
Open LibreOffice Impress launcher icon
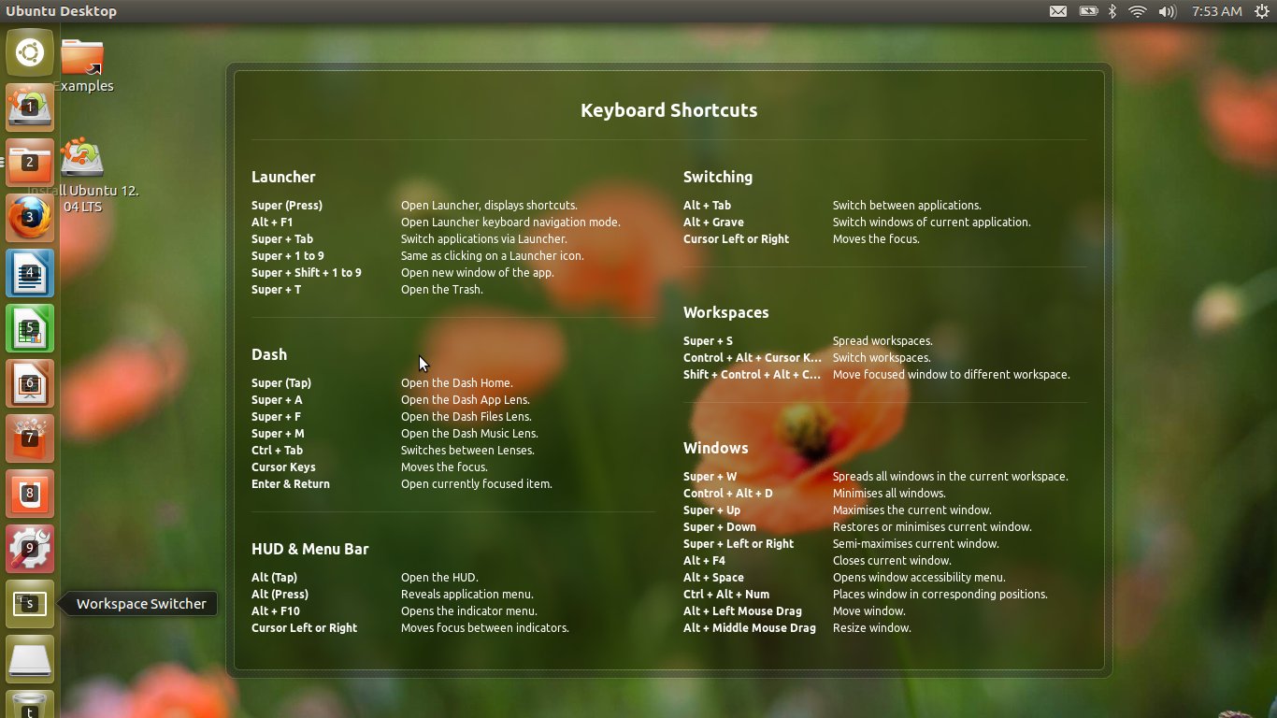(30, 383)
